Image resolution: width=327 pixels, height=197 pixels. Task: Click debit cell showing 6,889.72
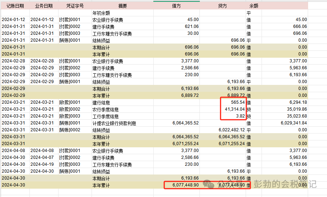coord(177,95)
